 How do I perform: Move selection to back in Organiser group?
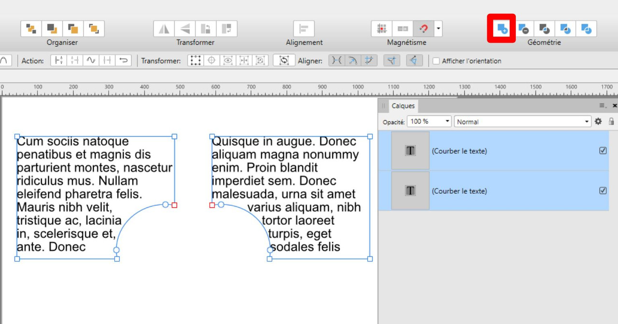pos(31,29)
